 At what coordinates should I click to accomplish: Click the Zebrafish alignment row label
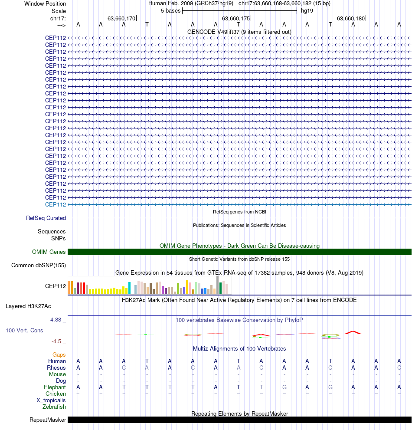54,407
